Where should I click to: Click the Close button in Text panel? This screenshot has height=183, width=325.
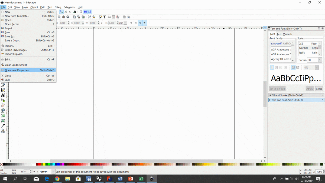tap(319, 89)
